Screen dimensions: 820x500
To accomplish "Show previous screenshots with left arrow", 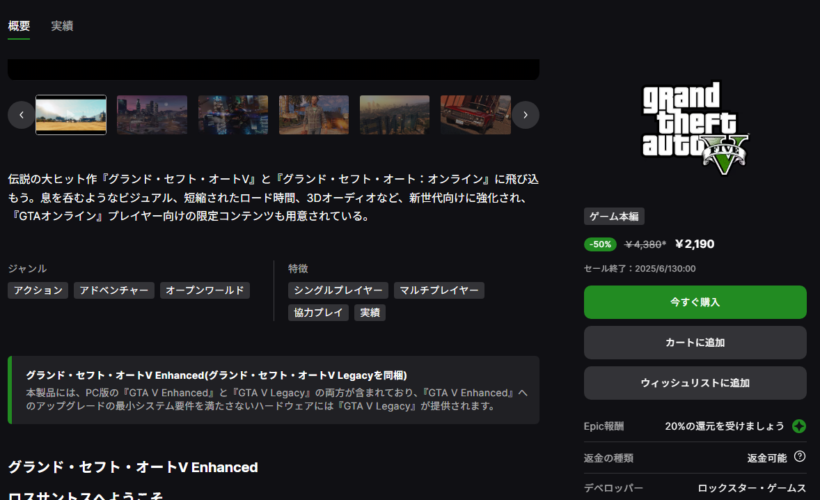I will tap(22, 115).
